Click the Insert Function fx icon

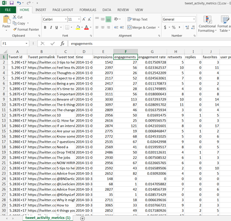62,43
